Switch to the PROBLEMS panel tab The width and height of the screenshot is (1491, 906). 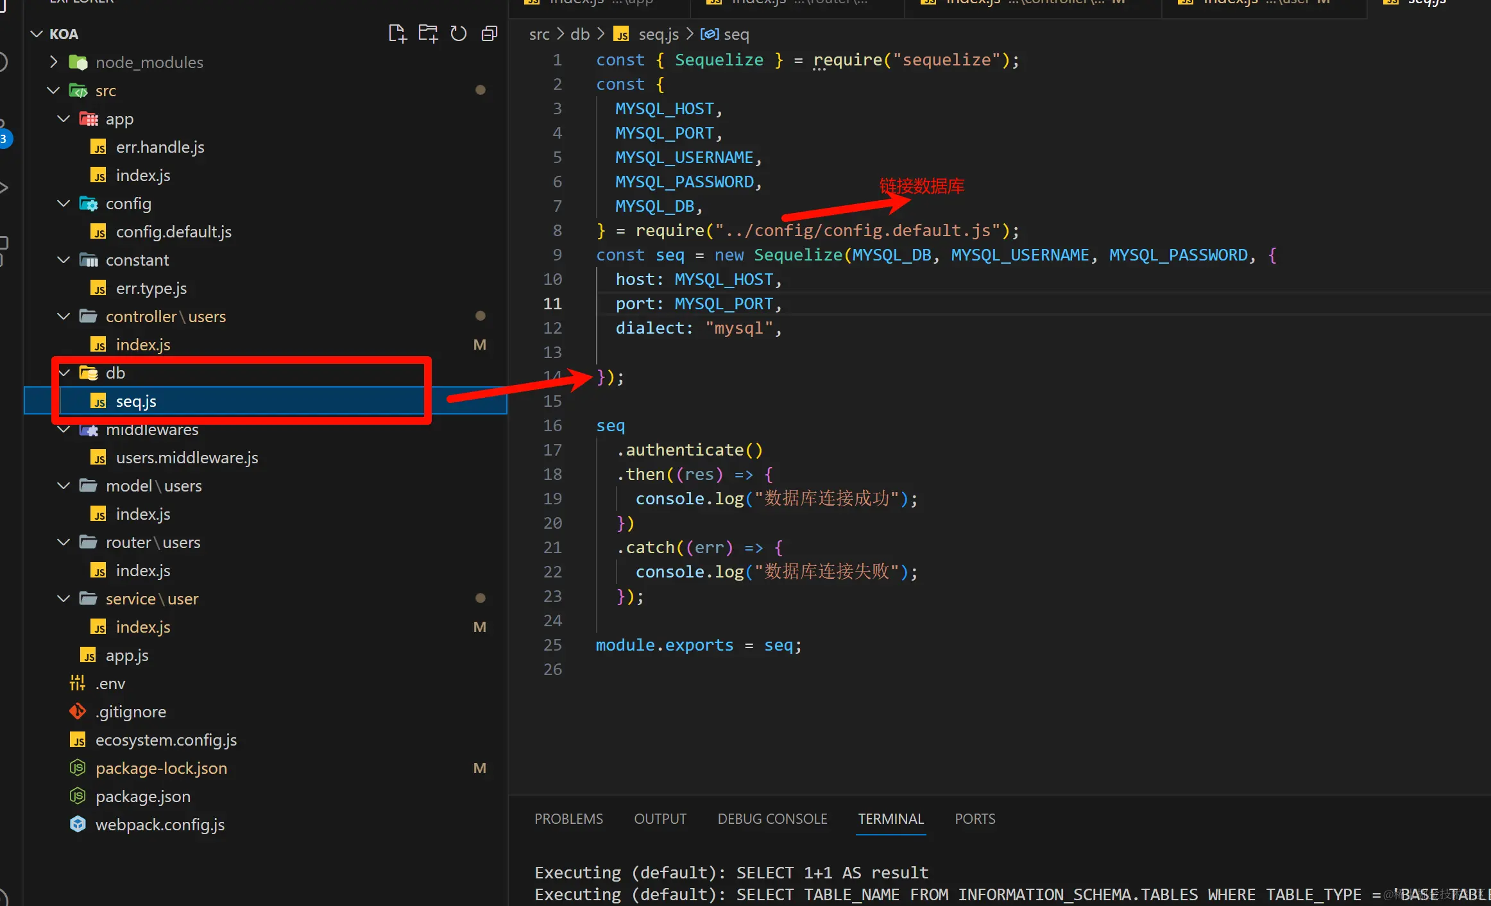point(568,819)
